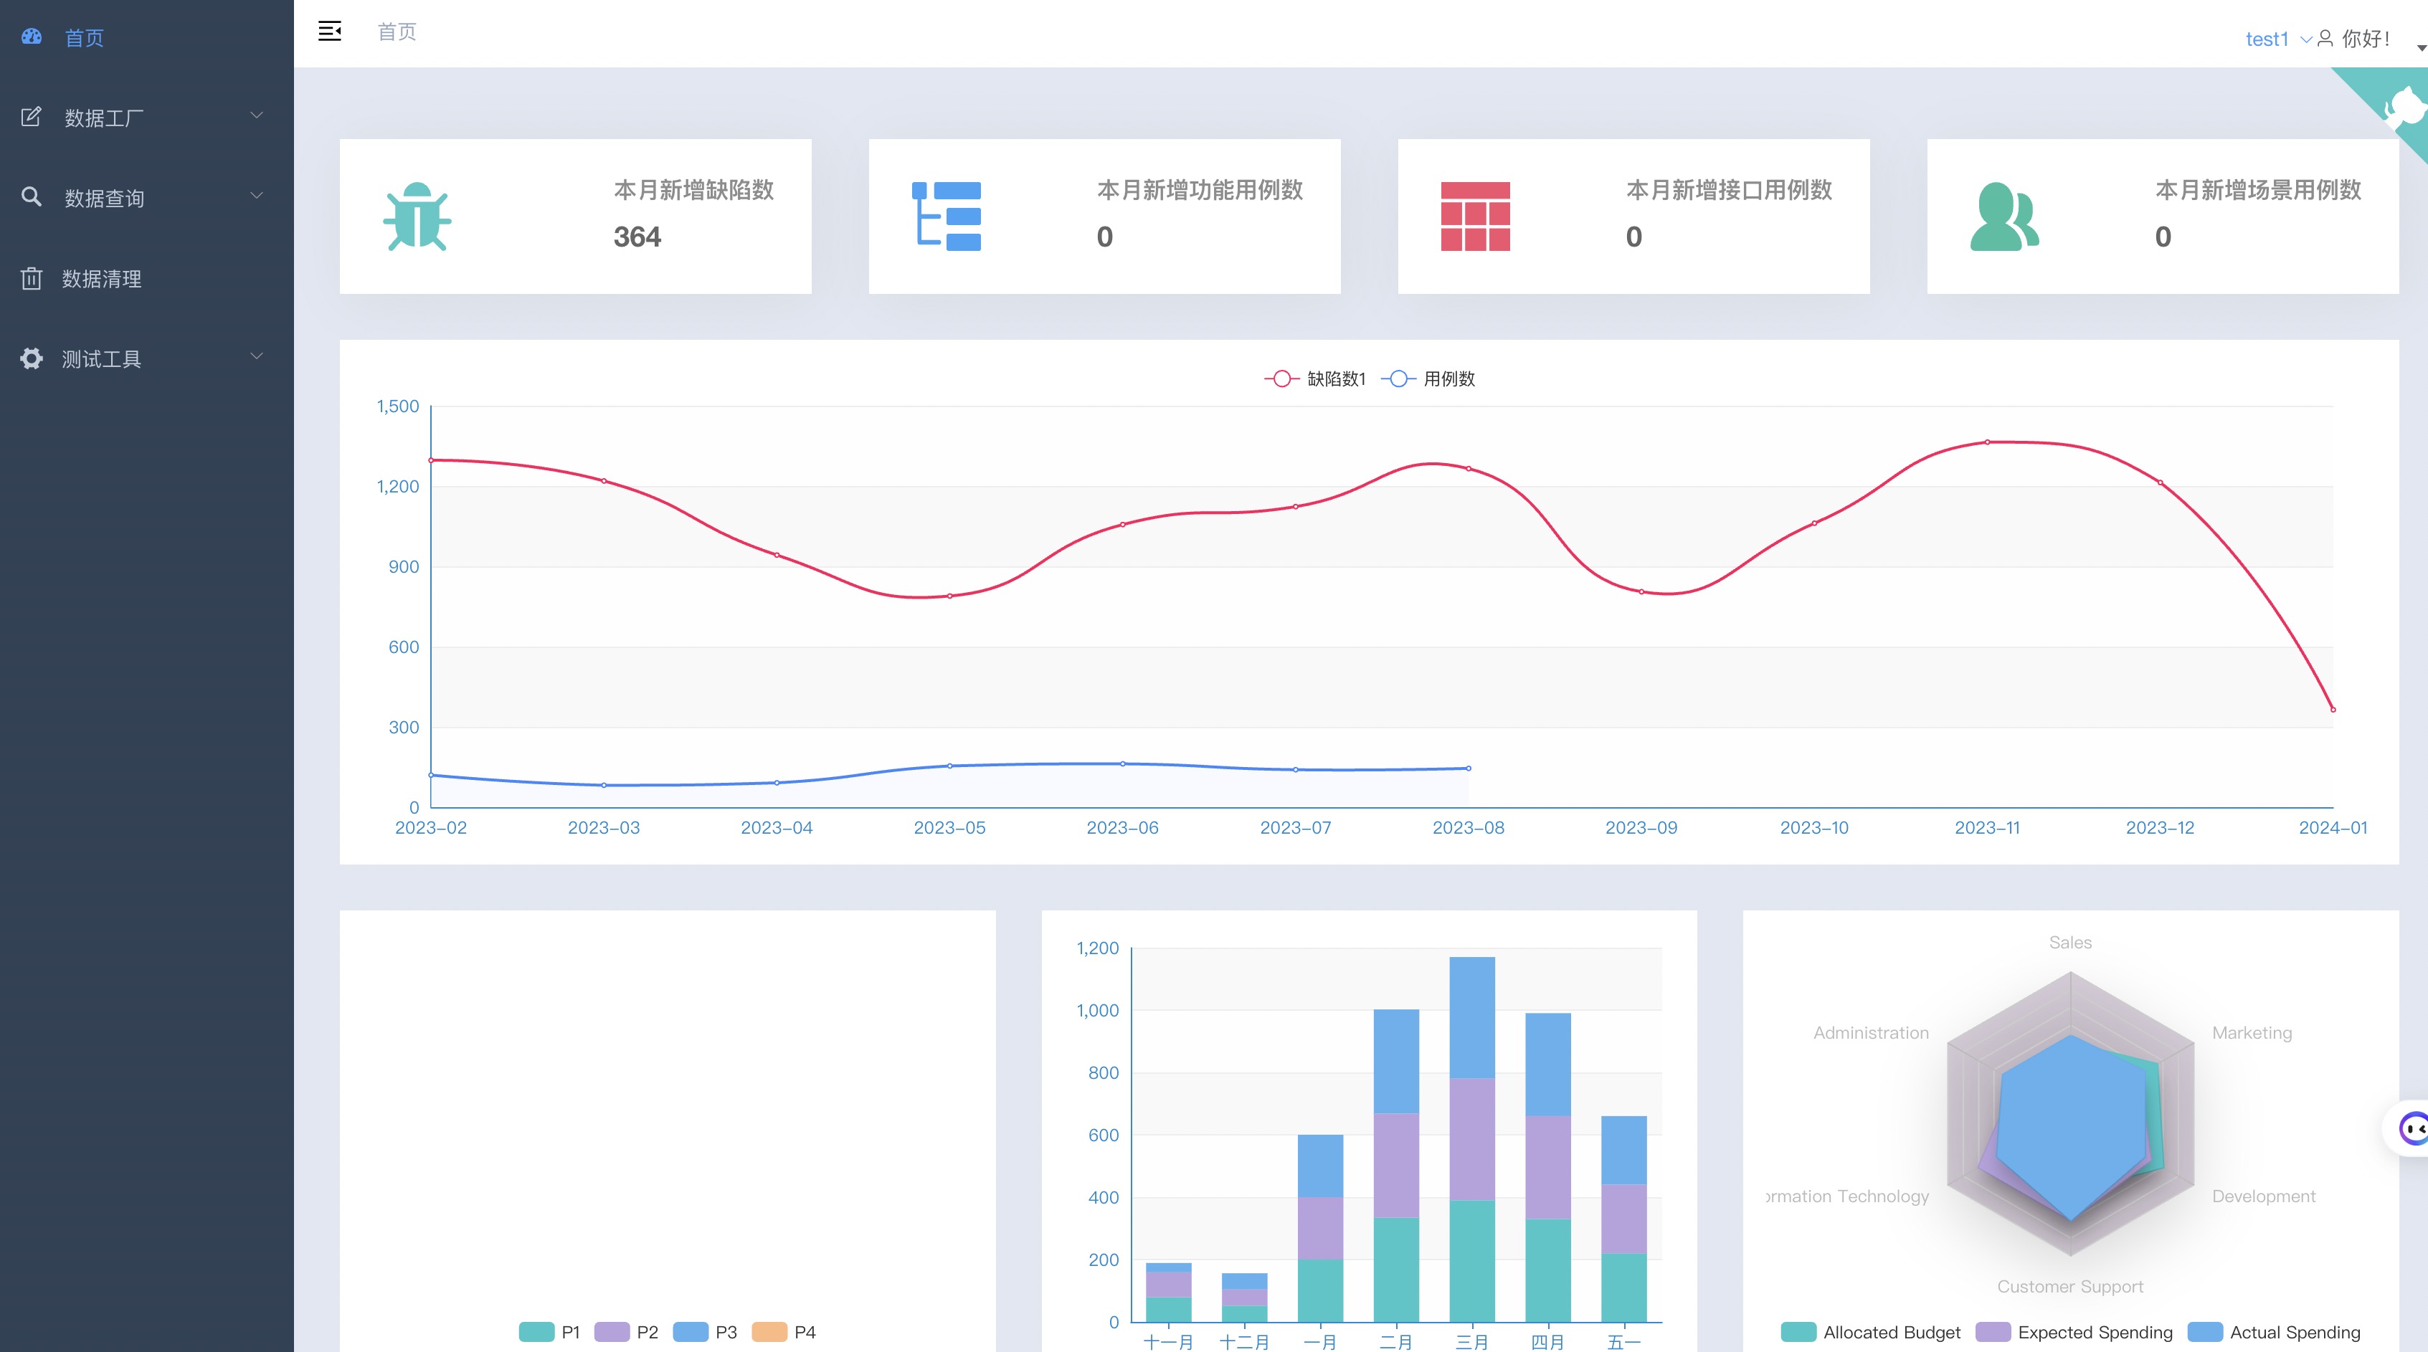
Task: Expand the 测试工具 chevron arrow
Action: [x=257, y=356]
